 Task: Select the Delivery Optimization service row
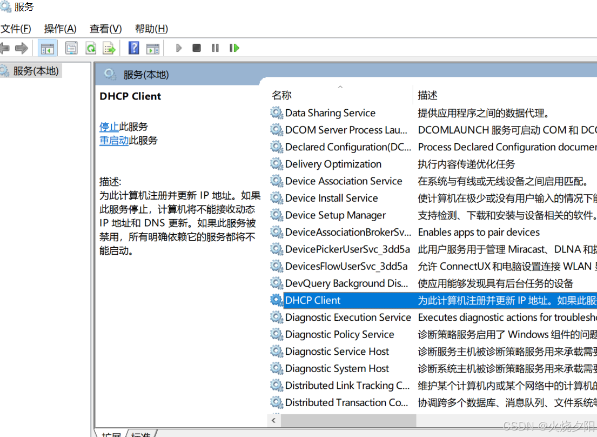[333, 164]
